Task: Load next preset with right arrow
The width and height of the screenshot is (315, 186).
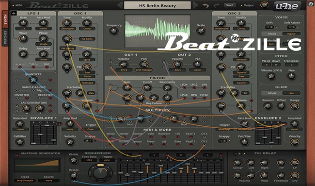Action: [x=195, y=5]
